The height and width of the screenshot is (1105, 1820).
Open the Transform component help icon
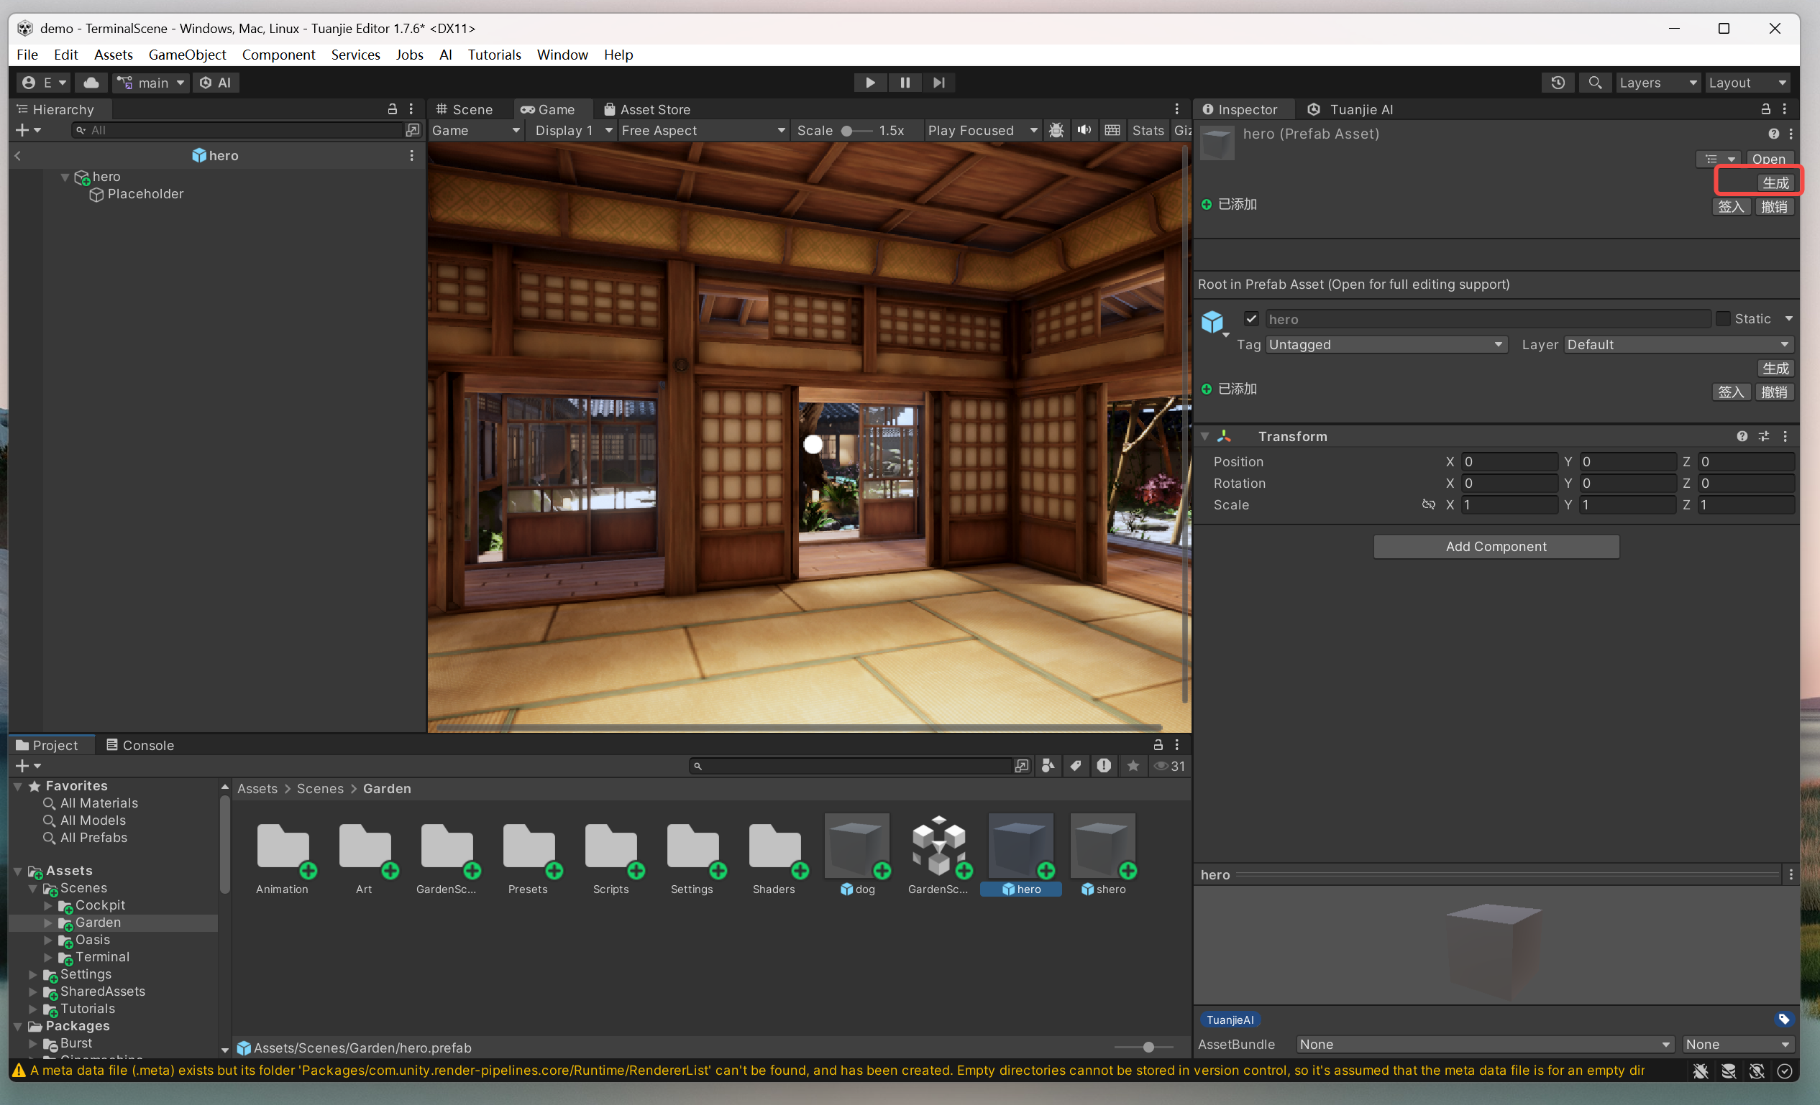[x=1742, y=436]
